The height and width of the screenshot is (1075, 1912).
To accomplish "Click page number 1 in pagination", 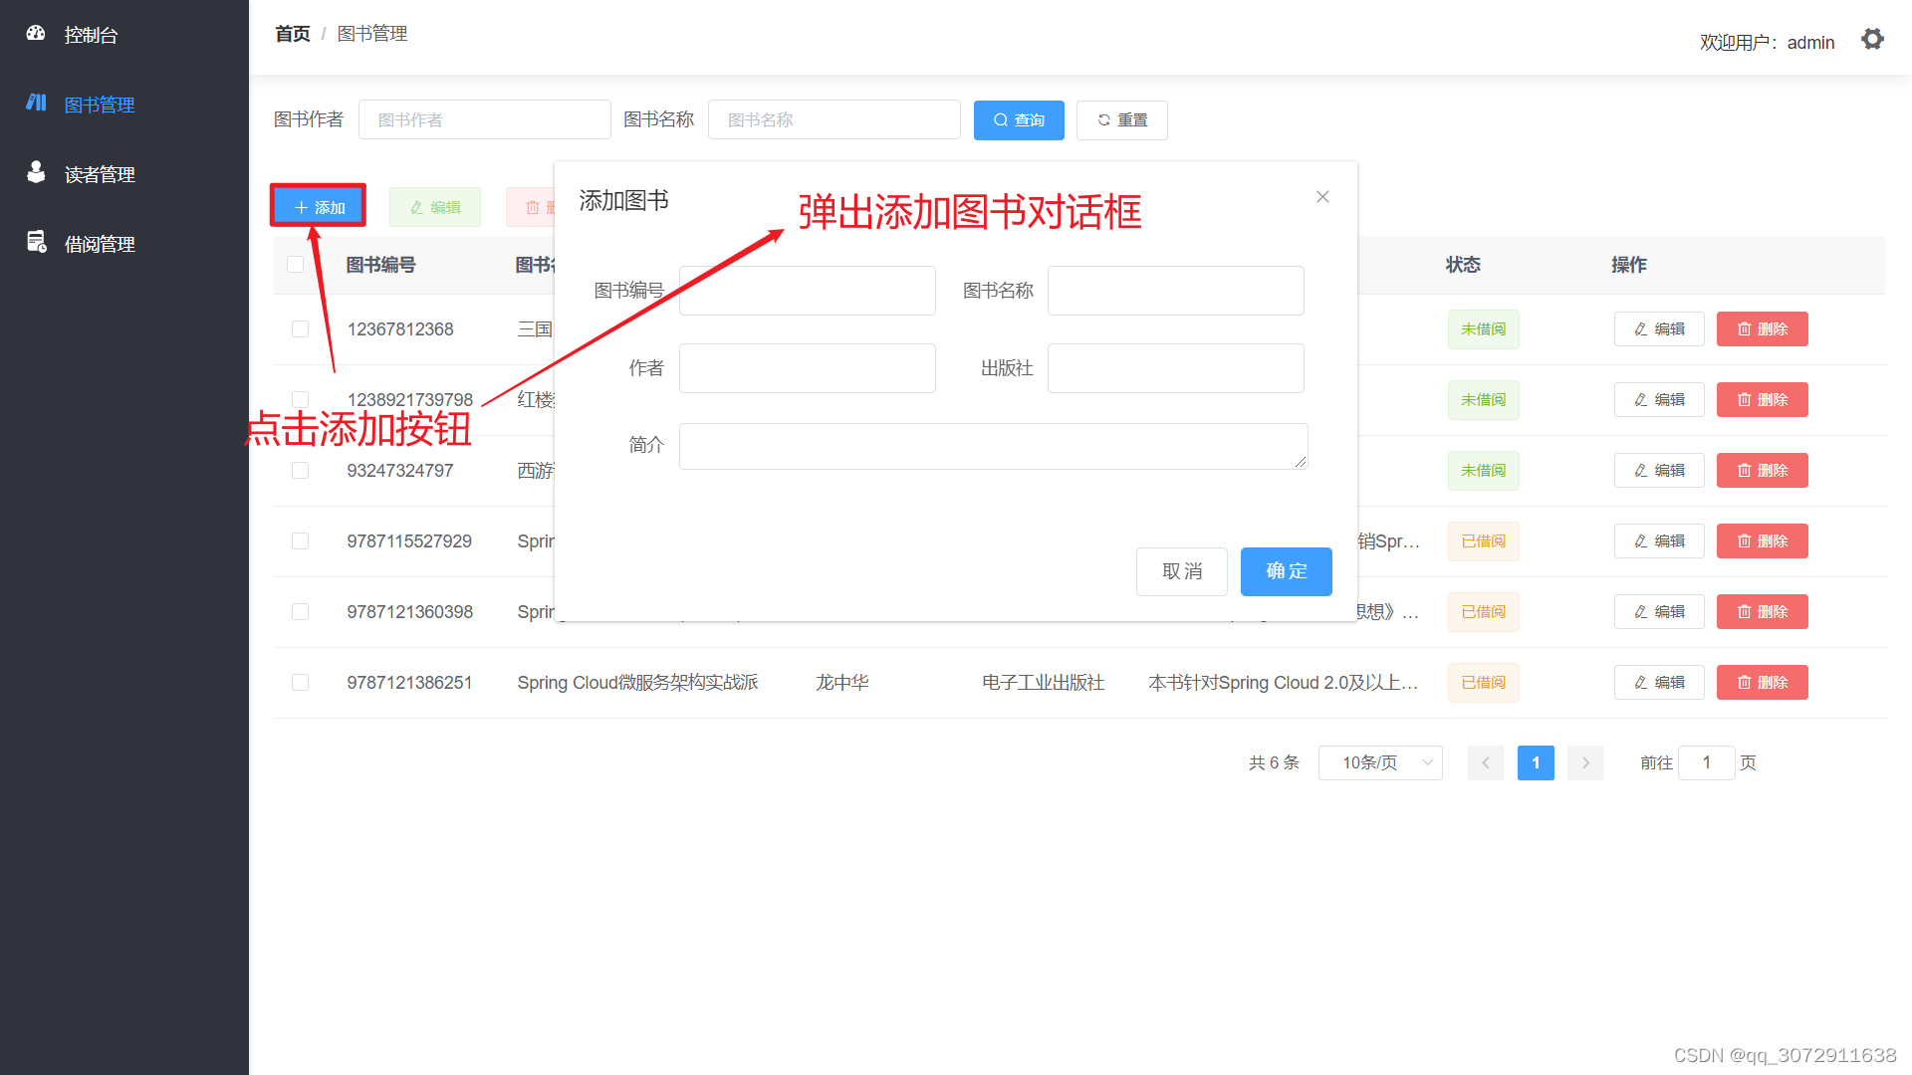I will (x=1536, y=762).
